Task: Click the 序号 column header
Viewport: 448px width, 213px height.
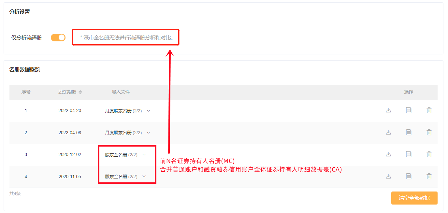Action: pyautogui.click(x=26, y=92)
